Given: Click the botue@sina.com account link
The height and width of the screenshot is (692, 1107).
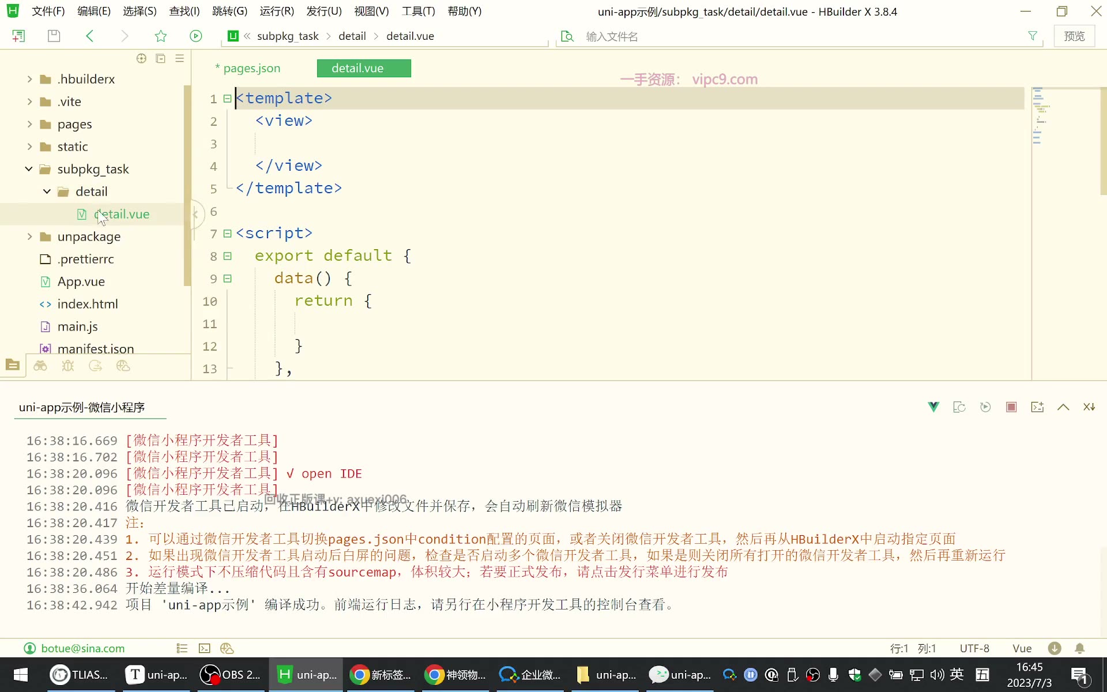Looking at the screenshot, I should tap(82, 648).
